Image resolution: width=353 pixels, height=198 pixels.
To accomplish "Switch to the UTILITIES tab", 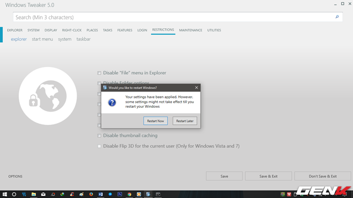I will click(x=214, y=30).
